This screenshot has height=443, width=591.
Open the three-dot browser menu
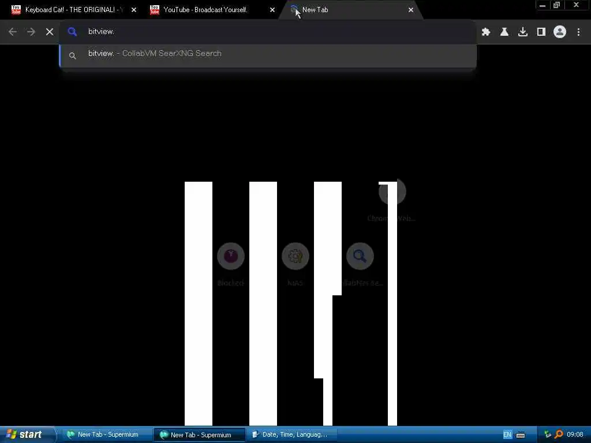tap(578, 32)
